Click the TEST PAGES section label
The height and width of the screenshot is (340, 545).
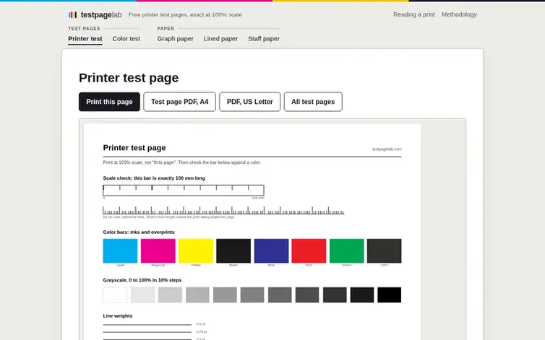pos(84,28)
